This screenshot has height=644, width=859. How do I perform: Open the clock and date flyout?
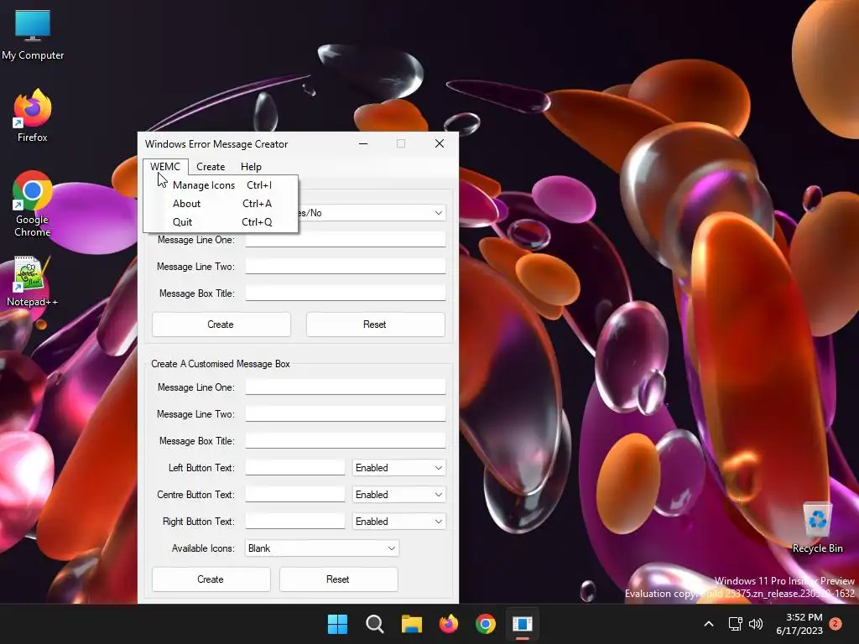click(x=799, y=624)
